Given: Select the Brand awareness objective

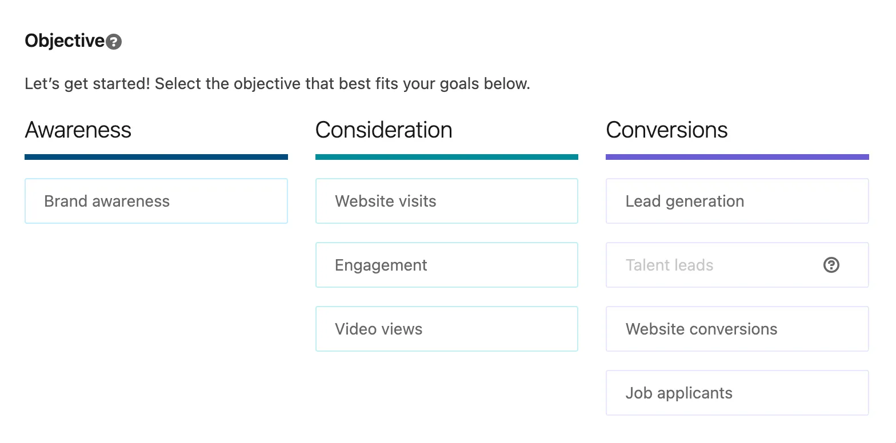Looking at the screenshot, I should [x=156, y=201].
